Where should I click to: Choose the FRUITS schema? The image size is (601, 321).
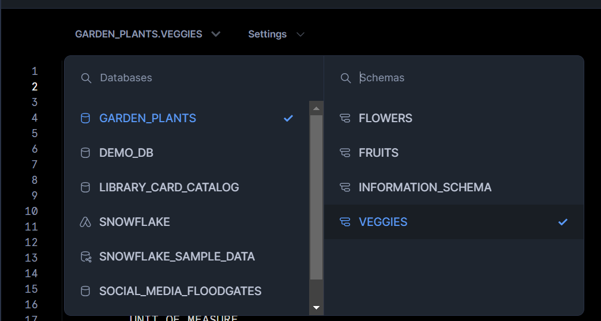click(x=454, y=153)
